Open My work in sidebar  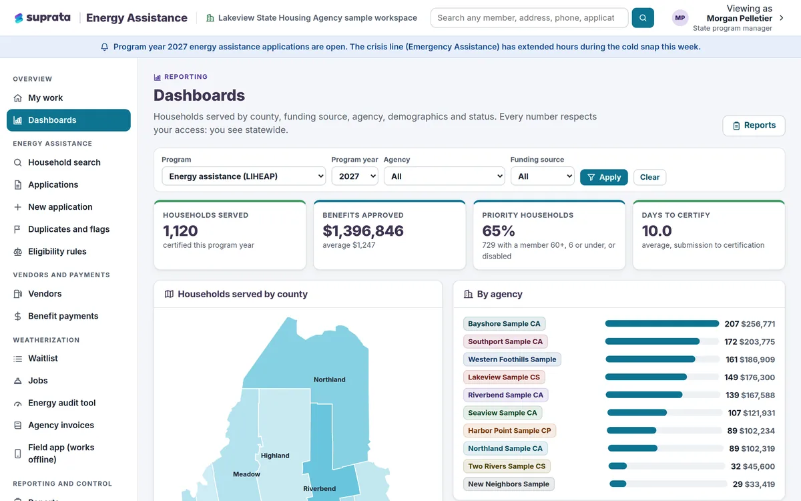pos(69,98)
